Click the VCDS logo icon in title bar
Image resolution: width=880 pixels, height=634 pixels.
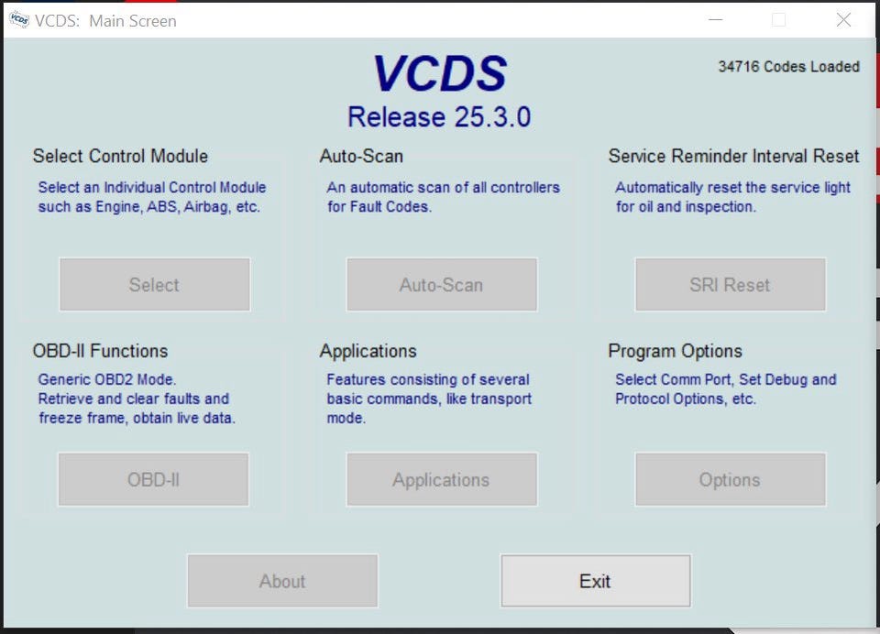[x=19, y=19]
